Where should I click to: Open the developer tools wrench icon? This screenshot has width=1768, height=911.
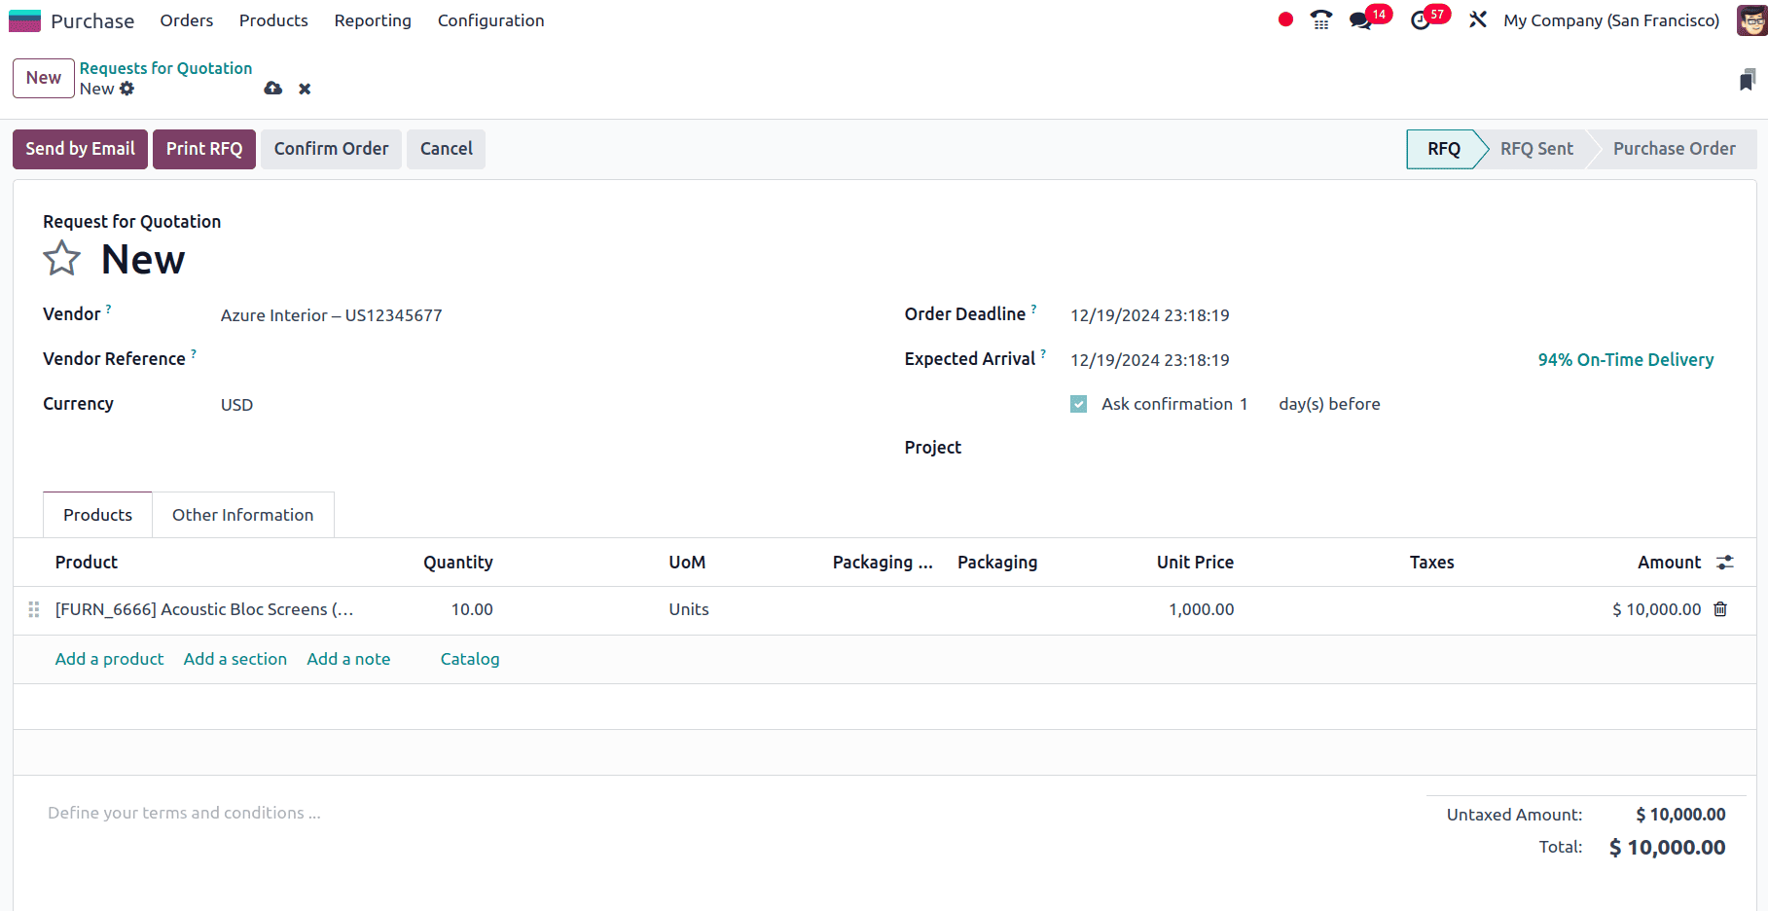pyautogui.click(x=1477, y=19)
